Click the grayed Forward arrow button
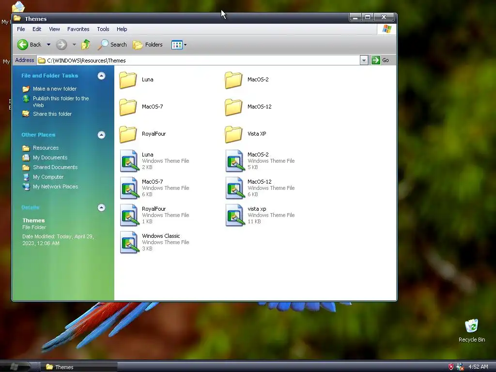The width and height of the screenshot is (496, 372). [x=62, y=45]
